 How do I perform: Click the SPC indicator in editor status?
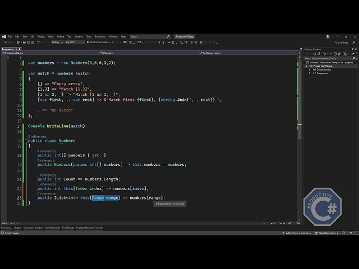coord(290,224)
